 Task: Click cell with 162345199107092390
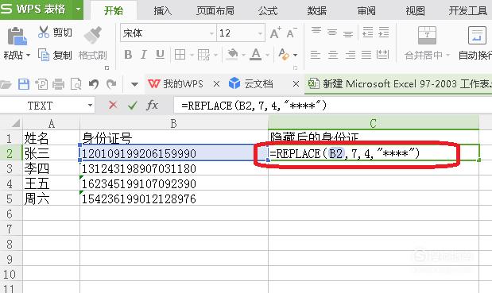tap(174, 183)
